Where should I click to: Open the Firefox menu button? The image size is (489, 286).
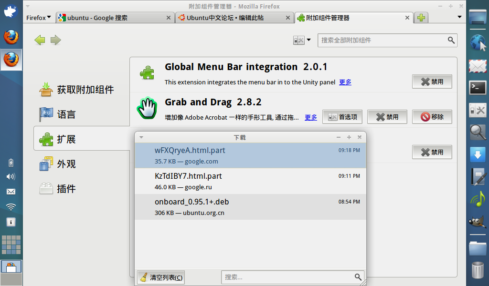(38, 18)
